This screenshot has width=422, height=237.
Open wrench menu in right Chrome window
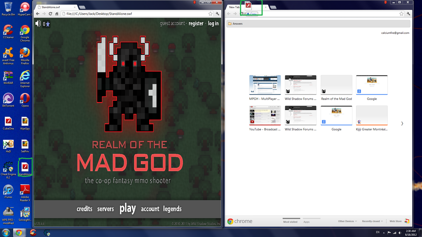(x=408, y=14)
